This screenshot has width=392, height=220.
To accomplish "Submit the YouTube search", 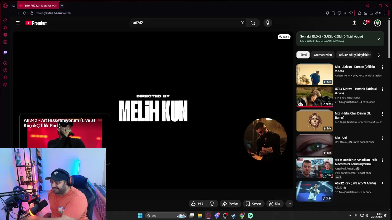I will pos(253,23).
